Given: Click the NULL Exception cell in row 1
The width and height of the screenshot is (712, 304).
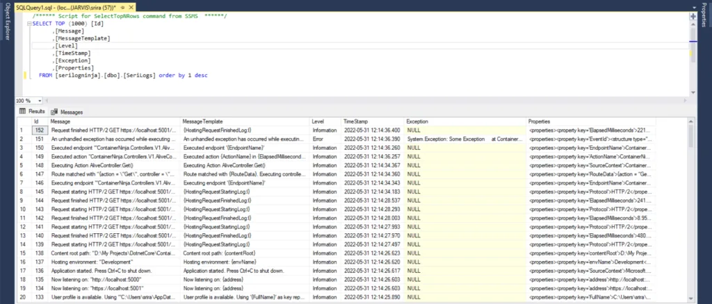Looking at the screenshot, I should 465,130.
